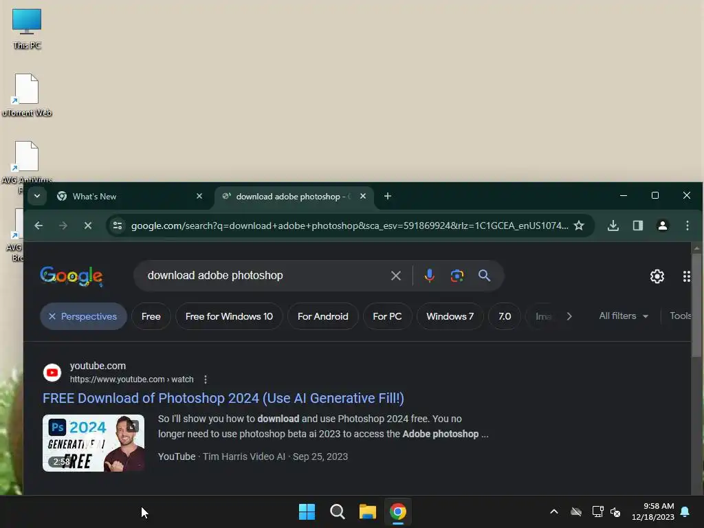Open Windows taskbar search
Viewport: 704px width, 528px height.
pyautogui.click(x=337, y=511)
